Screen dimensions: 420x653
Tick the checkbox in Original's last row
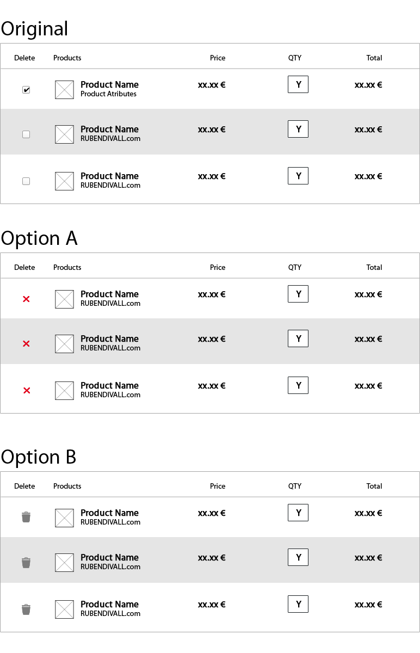(26, 181)
